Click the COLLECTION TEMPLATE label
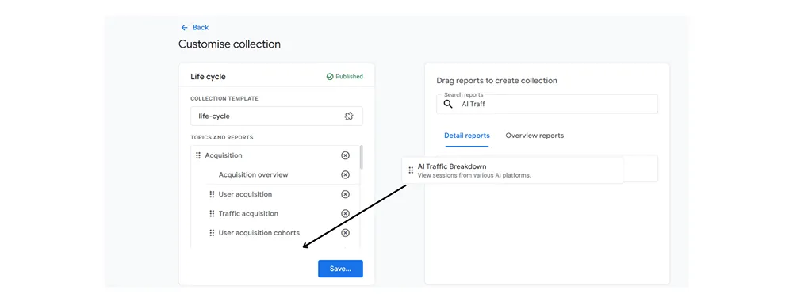 224,98
